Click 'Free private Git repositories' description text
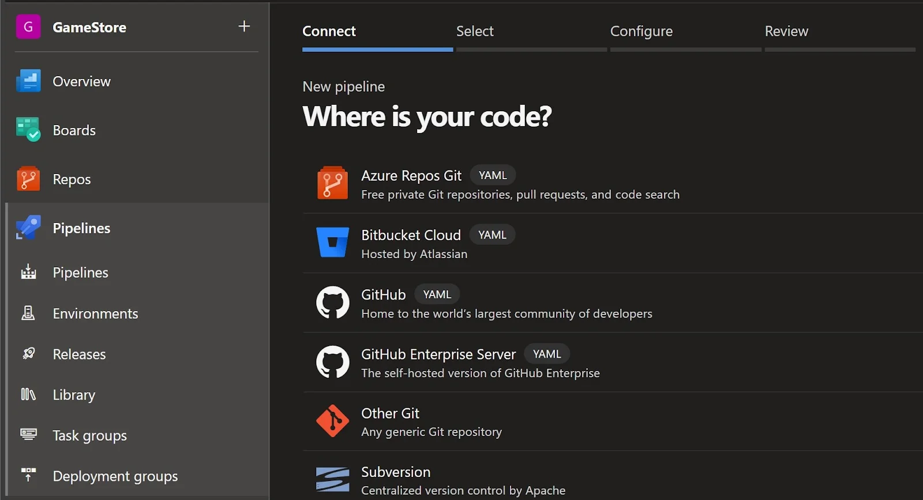The height and width of the screenshot is (500, 923). point(520,195)
